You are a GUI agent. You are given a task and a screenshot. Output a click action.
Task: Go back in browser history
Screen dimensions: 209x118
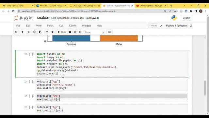click(x=3, y=11)
